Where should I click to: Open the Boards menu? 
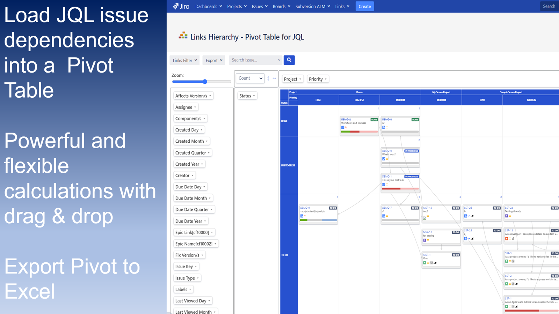pos(282,6)
